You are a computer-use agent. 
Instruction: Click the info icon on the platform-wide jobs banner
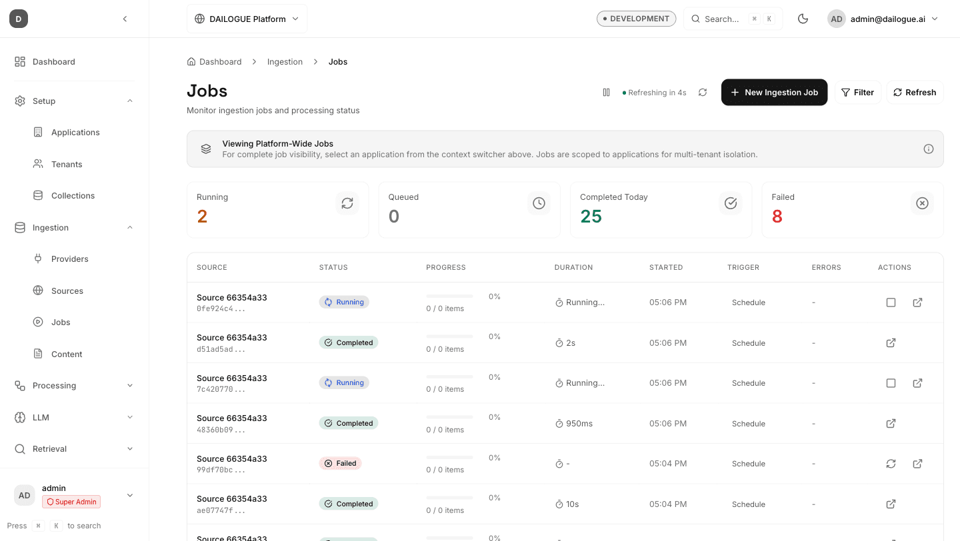coord(929,149)
